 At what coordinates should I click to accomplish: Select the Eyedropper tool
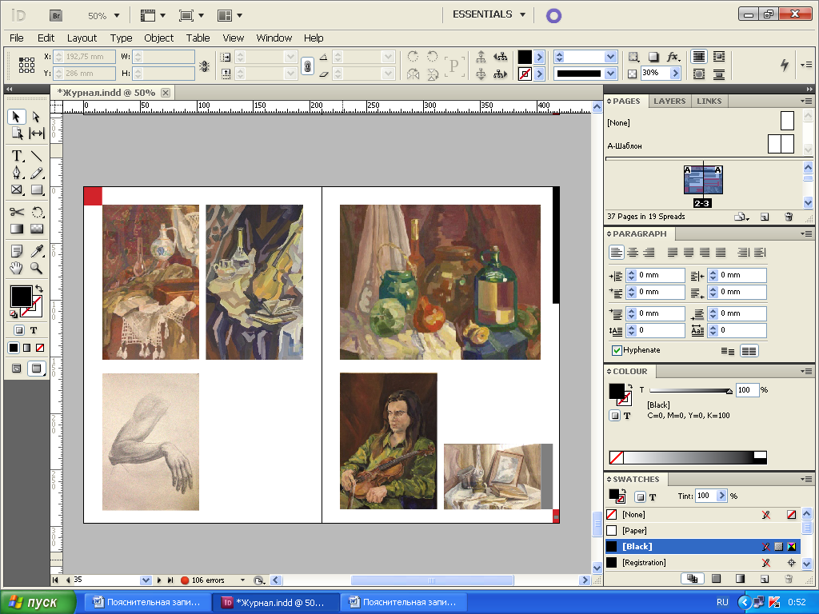pos(36,251)
